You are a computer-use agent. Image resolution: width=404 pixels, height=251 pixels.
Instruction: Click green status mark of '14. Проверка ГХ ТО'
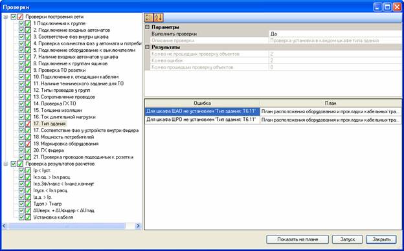pos(28,104)
